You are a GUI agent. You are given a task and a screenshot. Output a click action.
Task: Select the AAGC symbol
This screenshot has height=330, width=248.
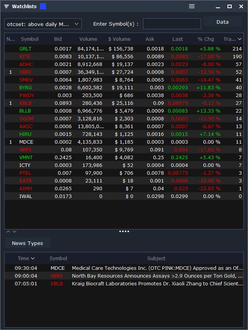click(x=26, y=127)
